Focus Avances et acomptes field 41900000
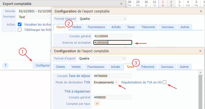205x109 pixels. (113, 43)
